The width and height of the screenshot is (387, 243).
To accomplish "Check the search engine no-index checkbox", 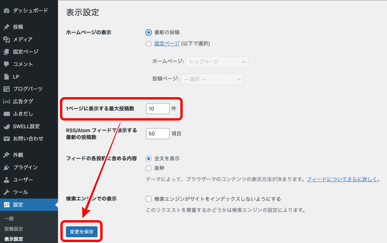I will tap(149, 199).
